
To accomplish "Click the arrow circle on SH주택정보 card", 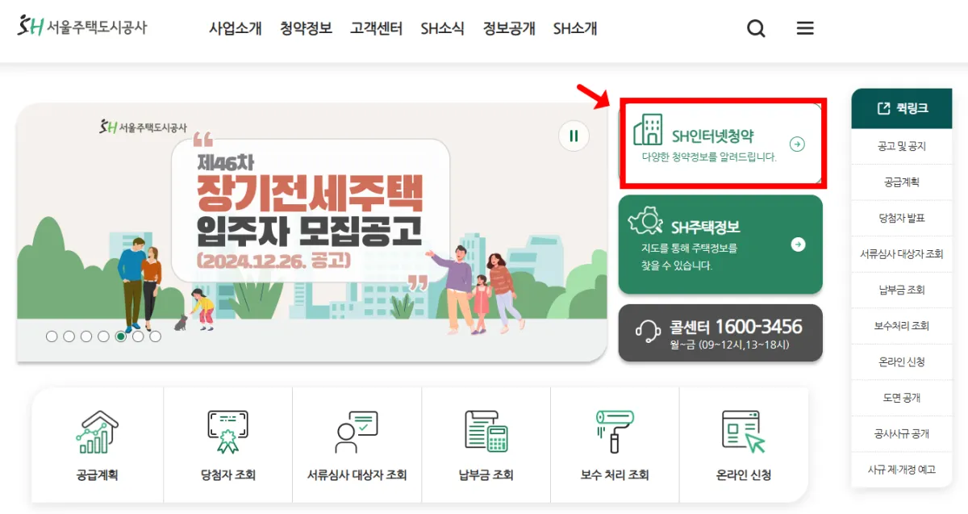I will tap(798, 244).
